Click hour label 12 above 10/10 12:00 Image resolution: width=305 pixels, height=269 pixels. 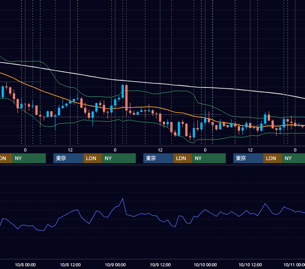[250, 150]
